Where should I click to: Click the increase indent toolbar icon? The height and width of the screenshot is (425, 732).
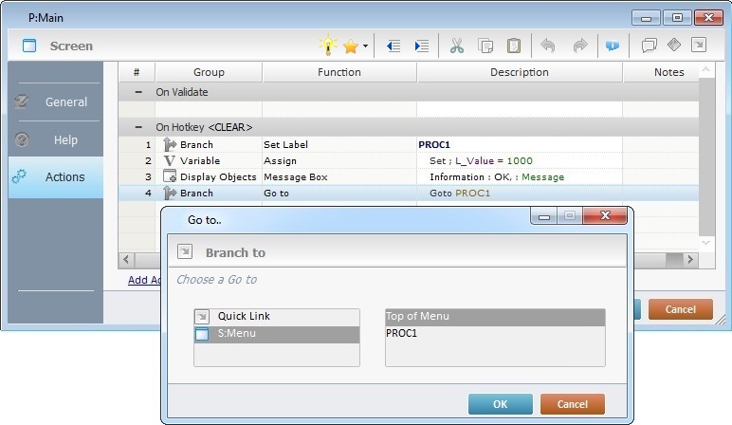click(422, 46)
